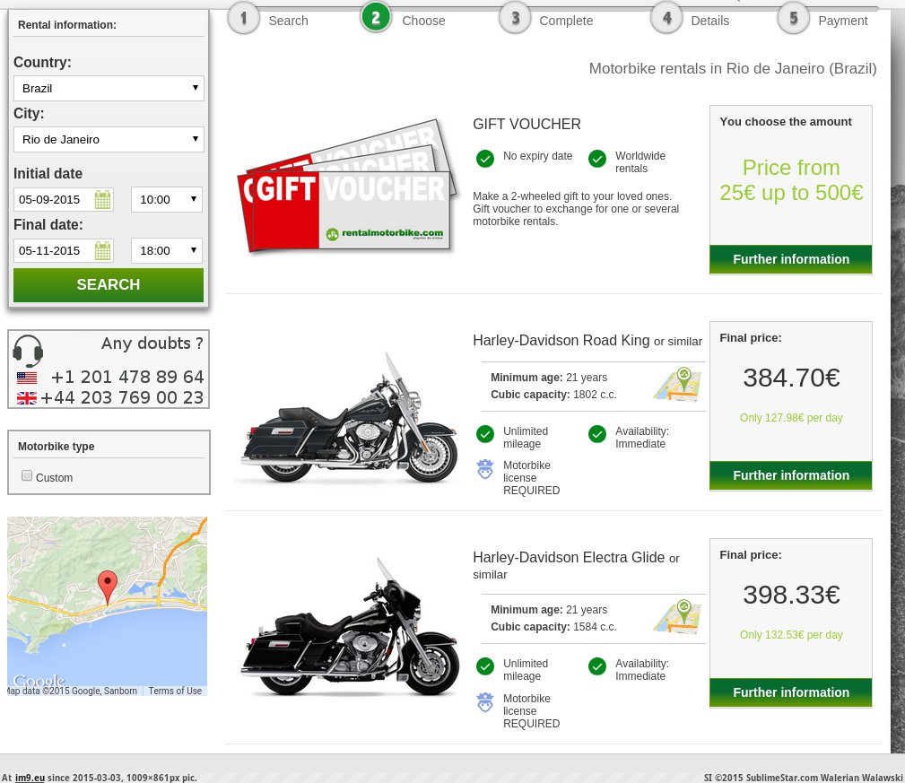
Task: Open the initial time dropdown showing 10:00
Action: coord(167,199)
